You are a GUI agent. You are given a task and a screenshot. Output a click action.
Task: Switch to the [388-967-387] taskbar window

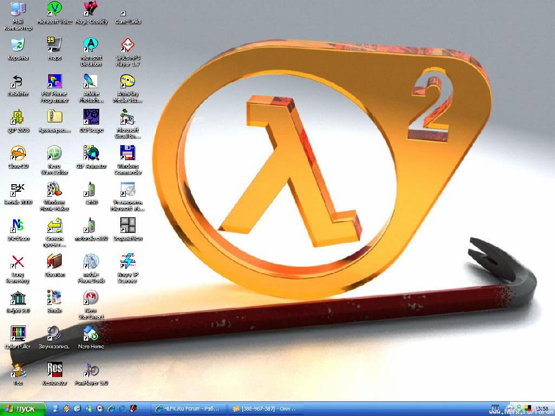point(264,409)
